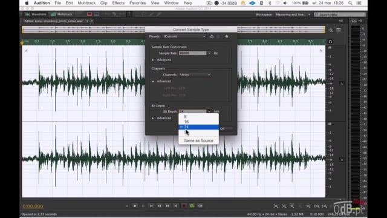
Task: Click the Bit Depth input field
Action: (x=192, y=111)
